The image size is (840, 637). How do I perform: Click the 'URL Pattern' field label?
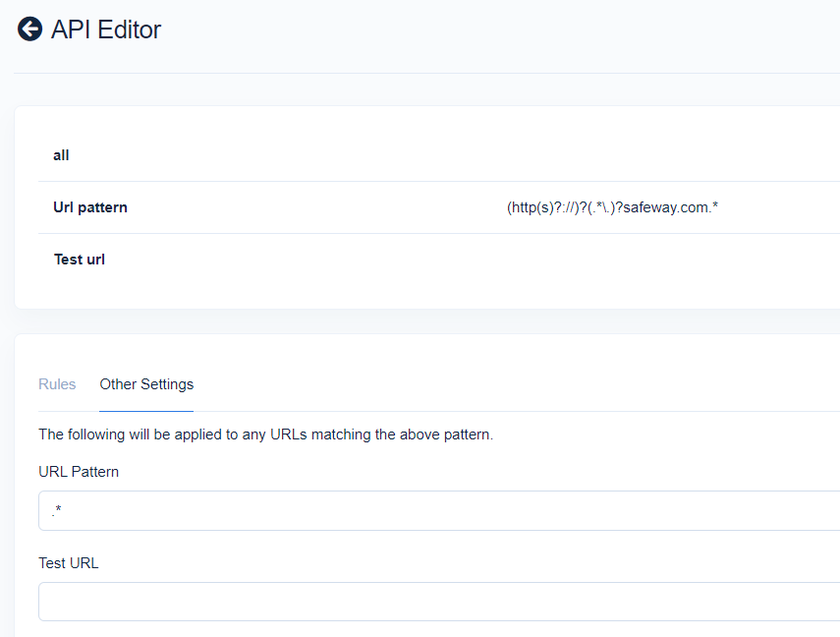pos(79,472)
